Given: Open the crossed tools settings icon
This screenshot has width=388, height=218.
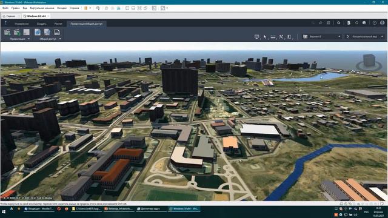Looking at the screenshot, I should pos(281,37).
